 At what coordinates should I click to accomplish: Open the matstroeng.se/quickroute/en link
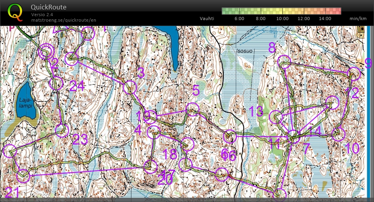pyautogui.click(x=64, y=20)
